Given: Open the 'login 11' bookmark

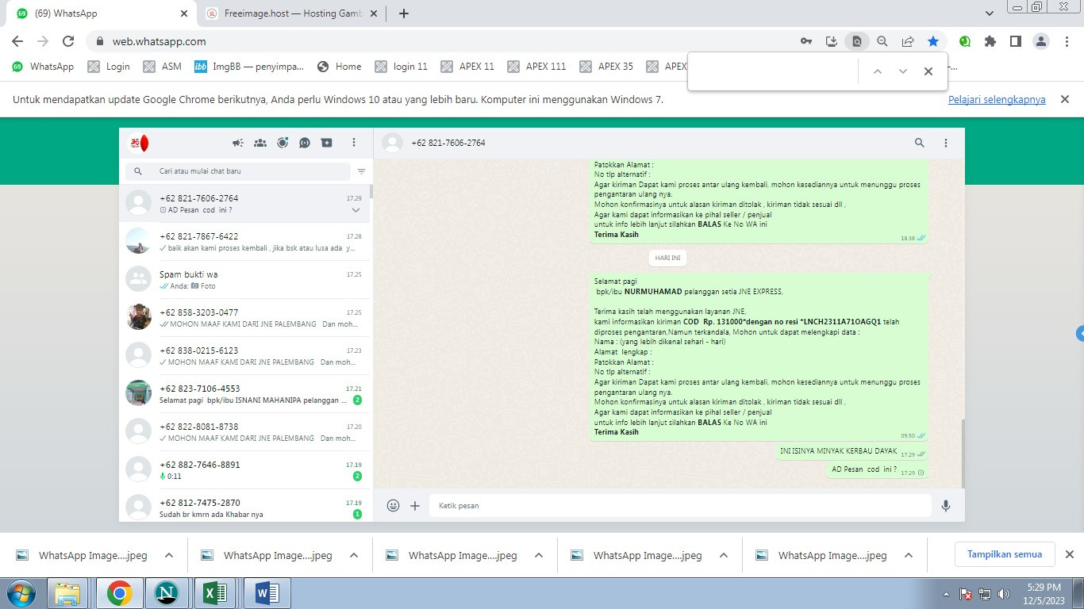Looking at the screenshot, I should pos(402,67).
